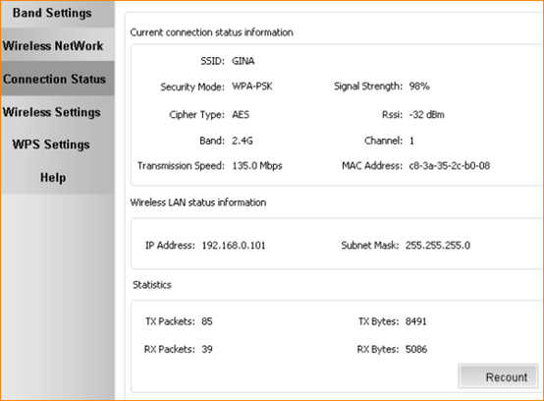Click the IP Address 192.168.0.101 text

coord(234,245)
